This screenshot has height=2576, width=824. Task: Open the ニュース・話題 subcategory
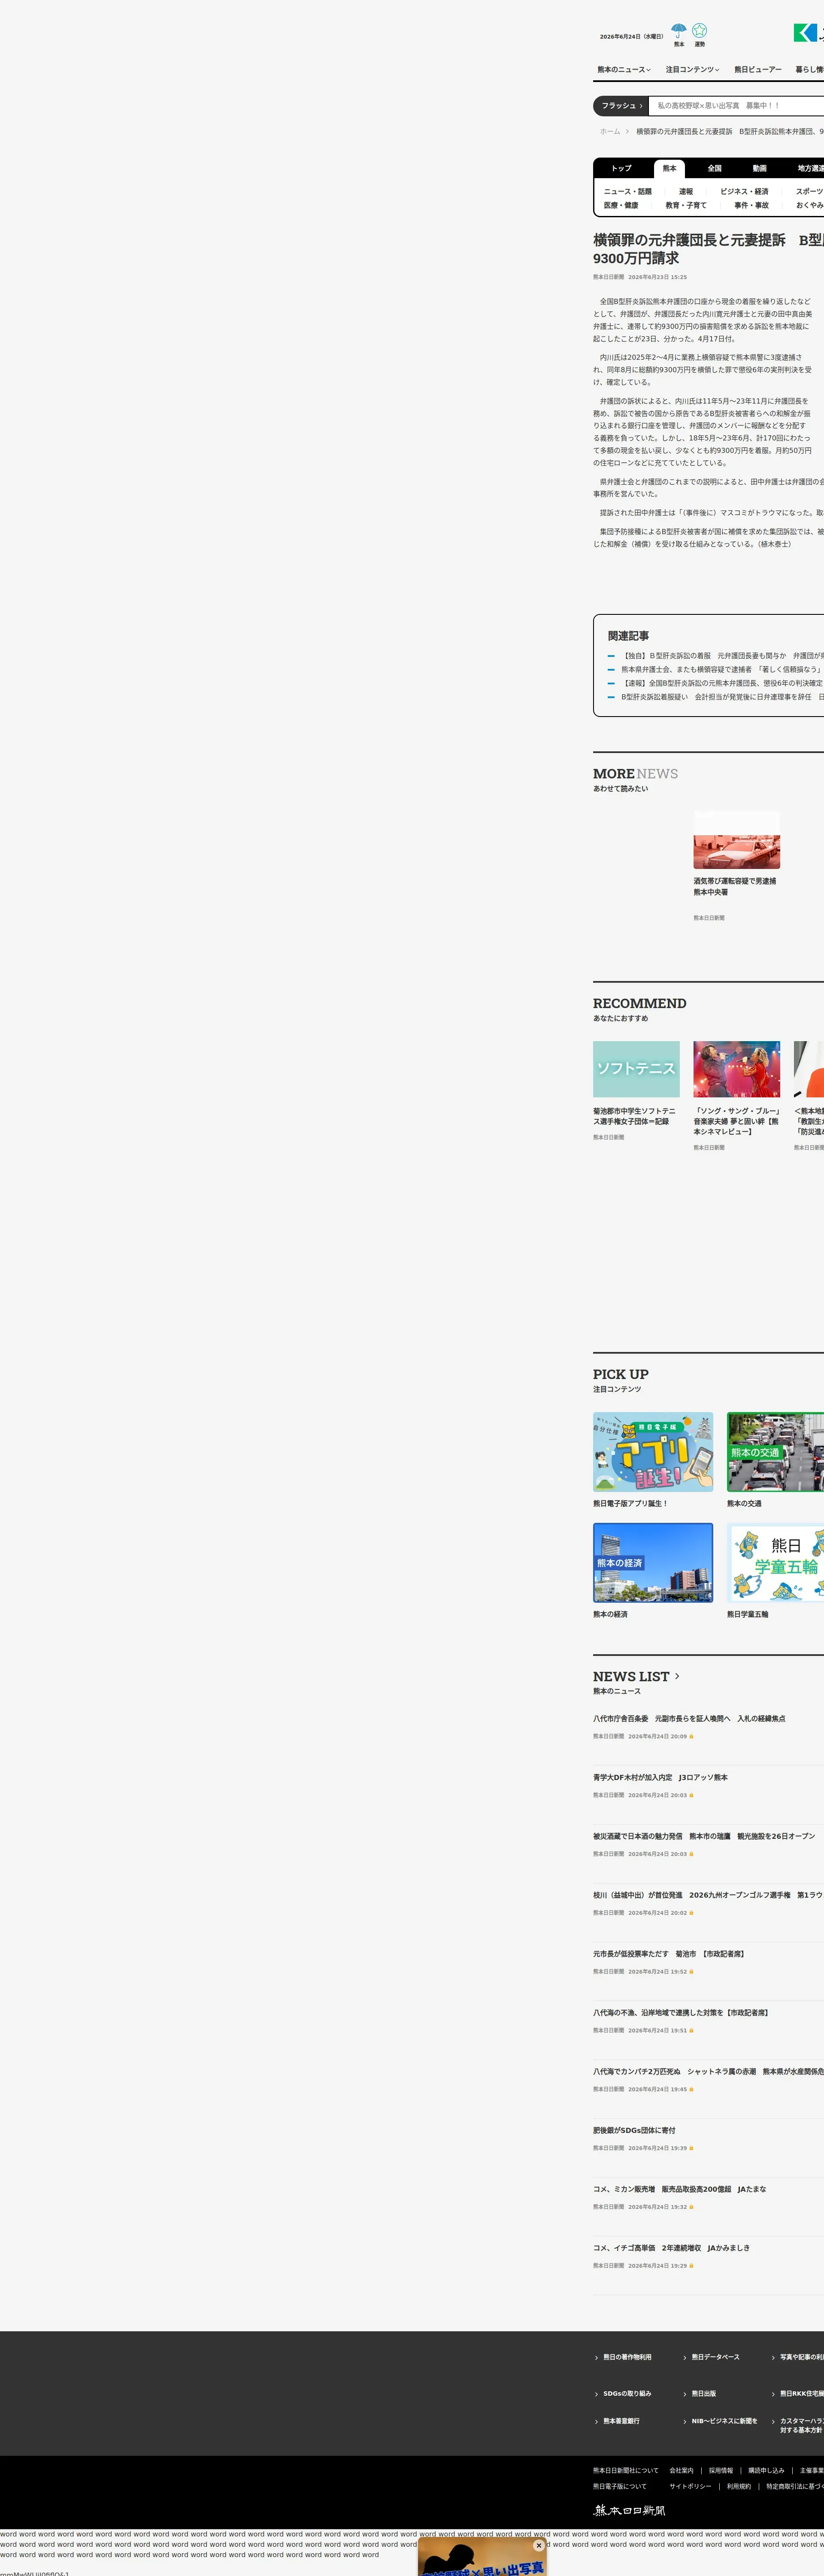(x=628, y=192)
